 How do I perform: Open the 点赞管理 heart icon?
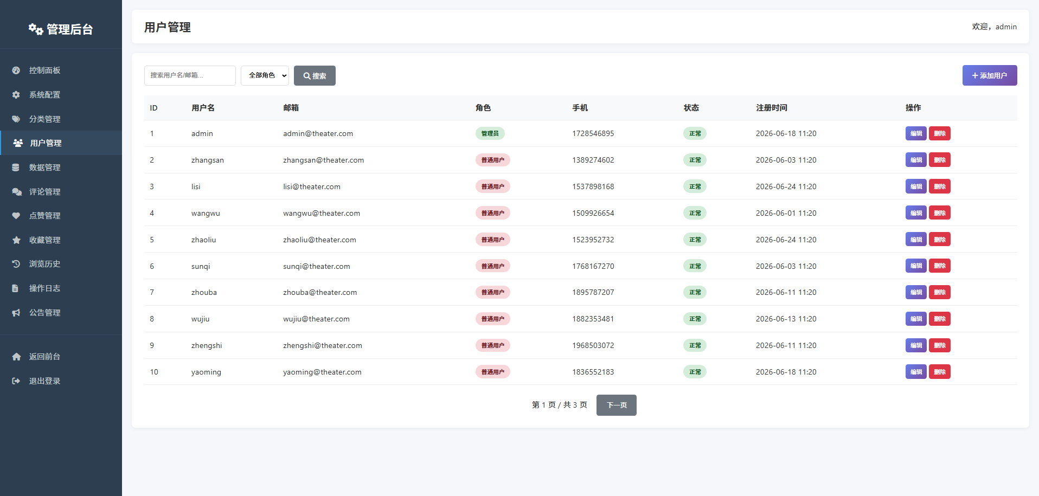tap(16, 216)
